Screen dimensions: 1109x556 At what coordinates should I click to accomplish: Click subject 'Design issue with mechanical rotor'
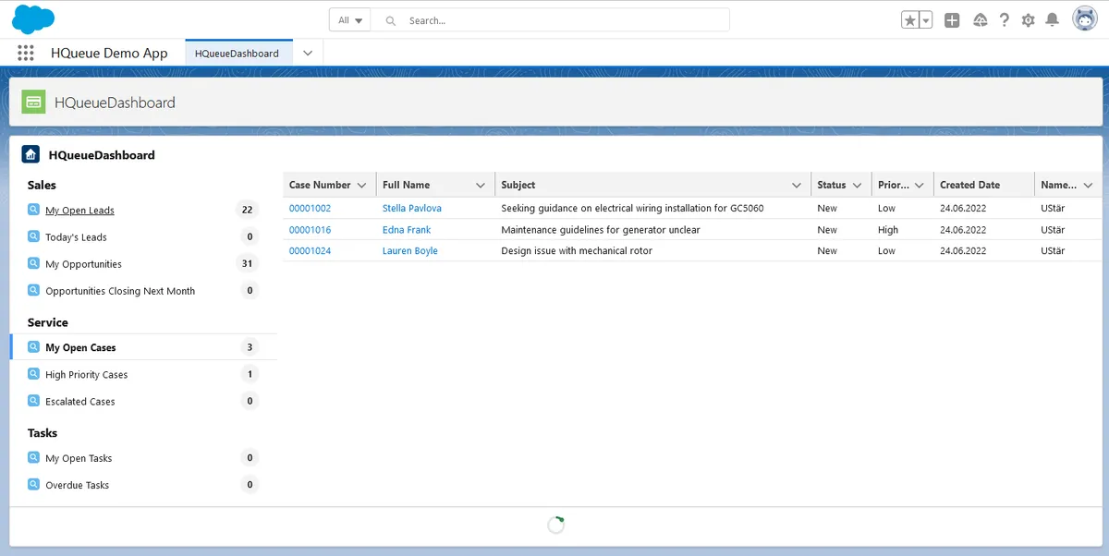point(577,251)
